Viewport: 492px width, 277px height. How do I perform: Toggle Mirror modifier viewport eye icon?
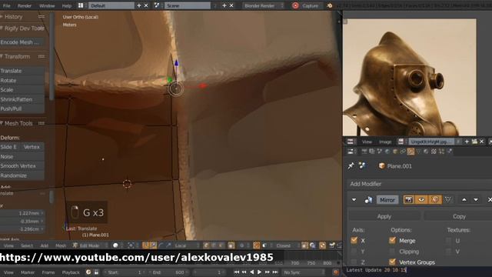point(421,200)
